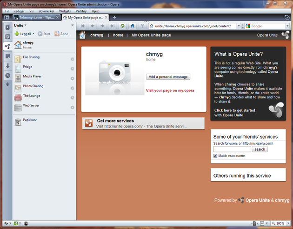Open Web Server settings gear
293x229 pixels.
click(72, 108)
